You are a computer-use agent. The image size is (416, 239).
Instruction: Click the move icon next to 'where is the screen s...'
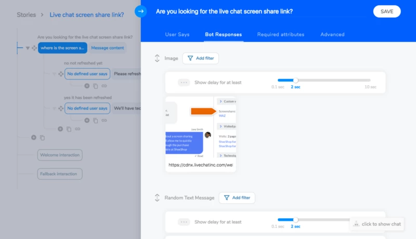[x=34, y=48]
